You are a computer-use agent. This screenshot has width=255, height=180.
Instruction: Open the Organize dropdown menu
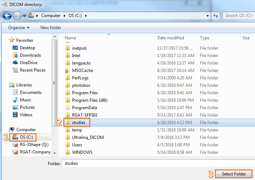19,28
